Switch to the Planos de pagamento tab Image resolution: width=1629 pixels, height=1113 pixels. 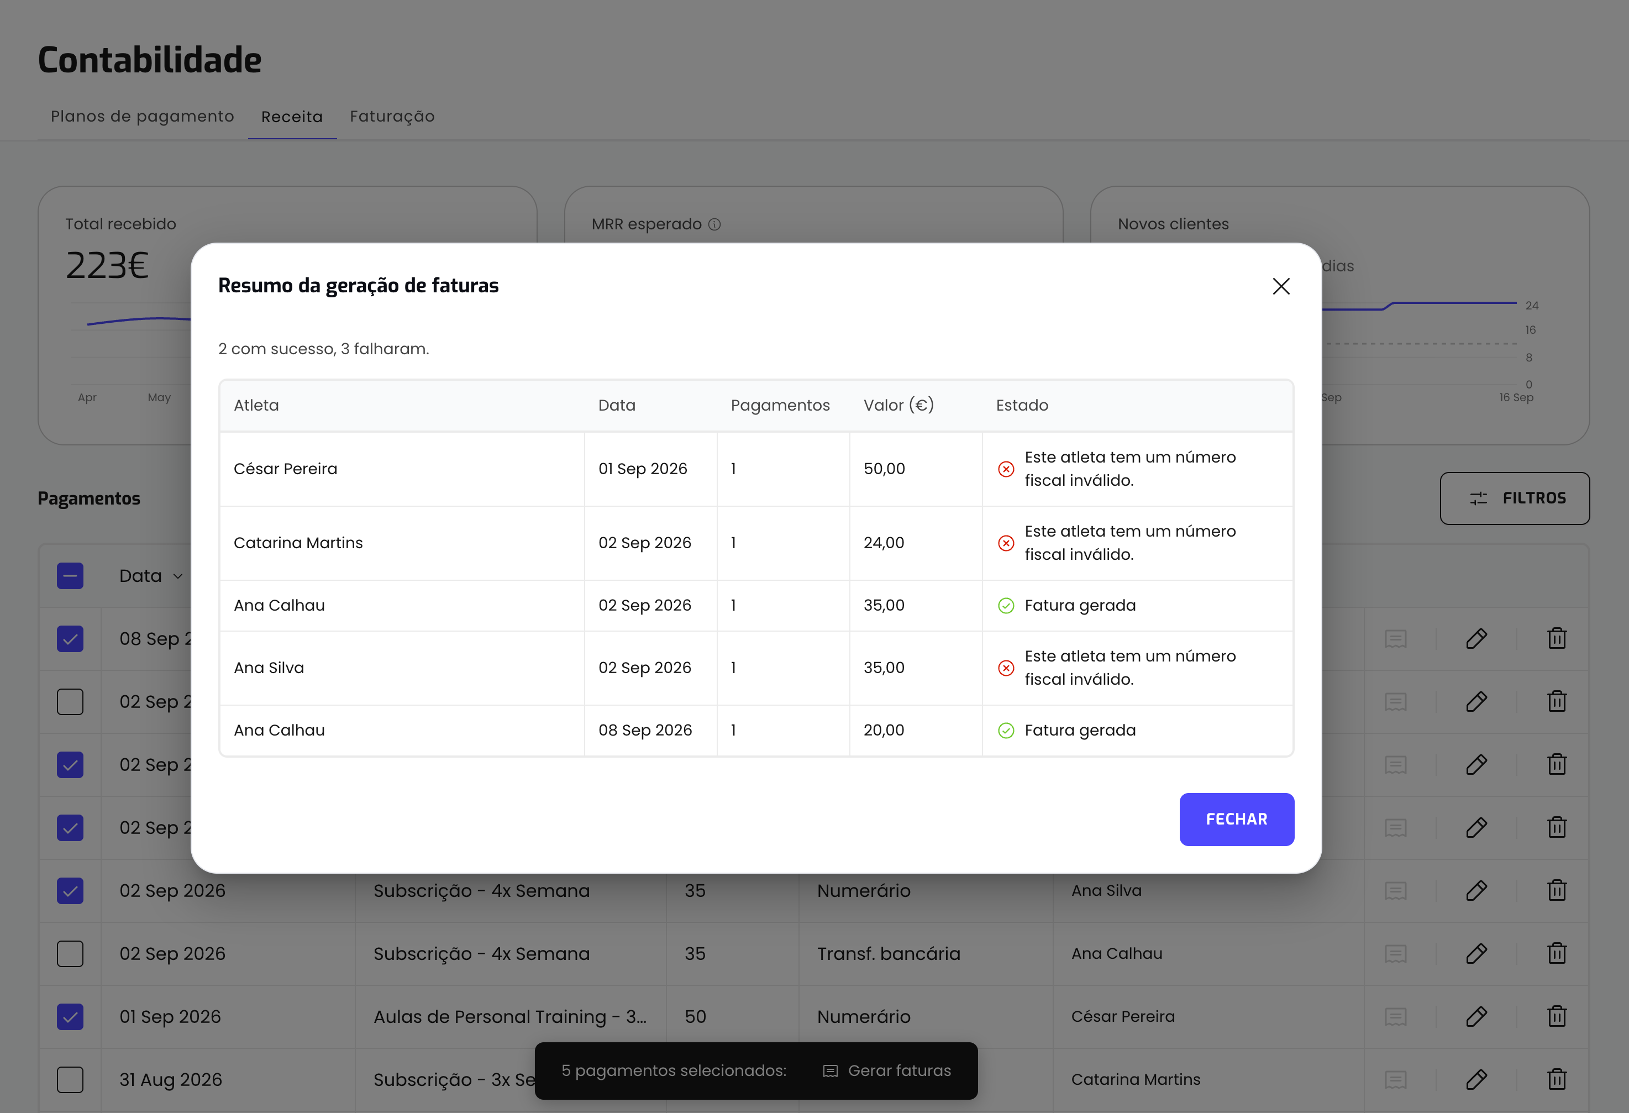[x=143, y=117]
